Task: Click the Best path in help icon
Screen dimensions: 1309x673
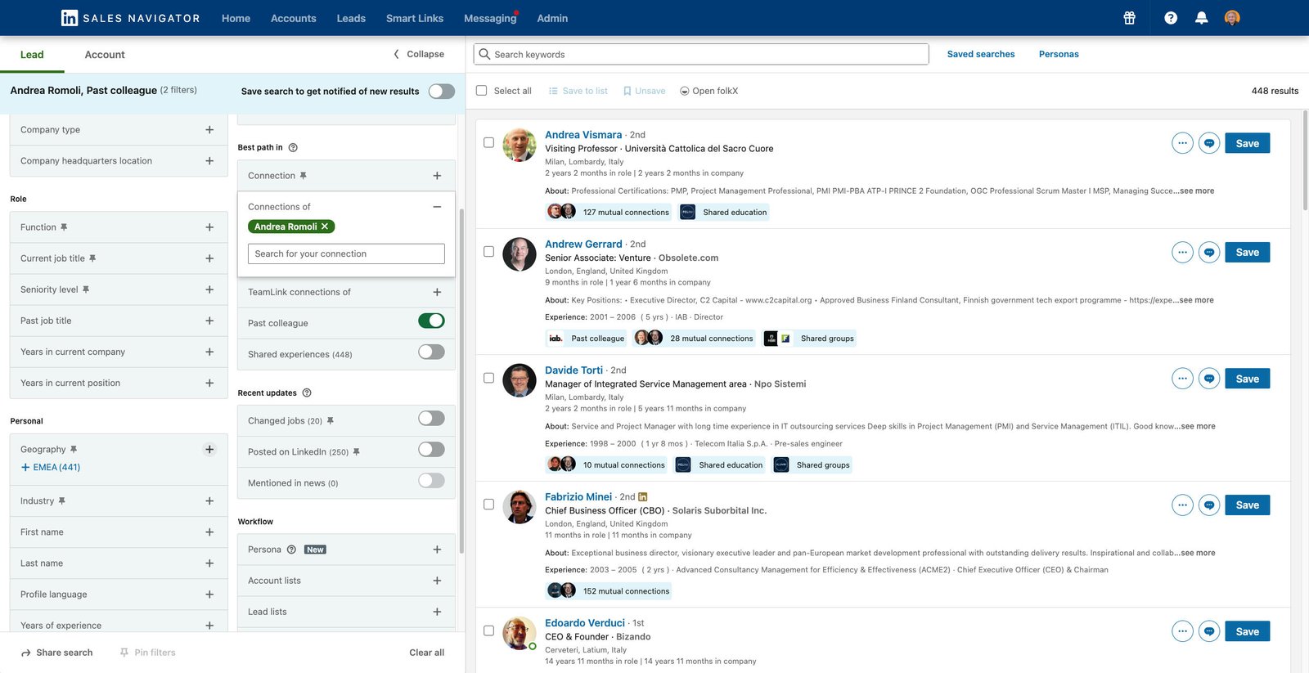Action: [293, 147]
